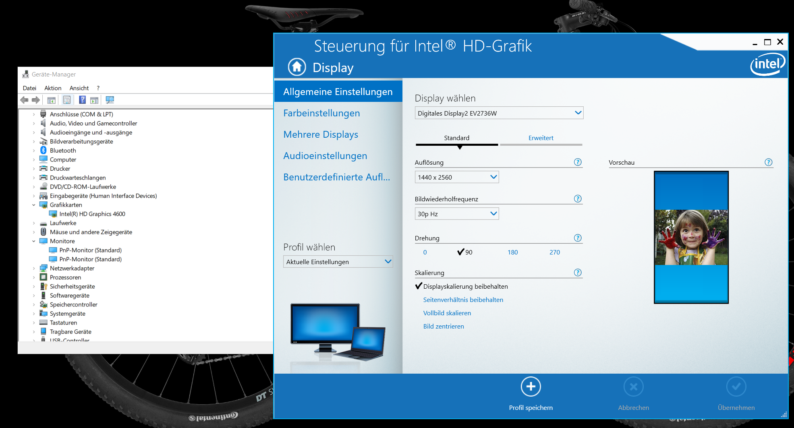
Task: Set rotation to 270 degrees
Action: coord(554,252)
